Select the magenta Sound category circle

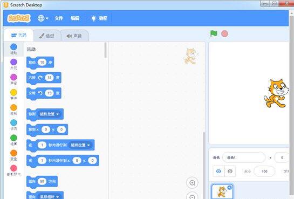pos(13,77)
